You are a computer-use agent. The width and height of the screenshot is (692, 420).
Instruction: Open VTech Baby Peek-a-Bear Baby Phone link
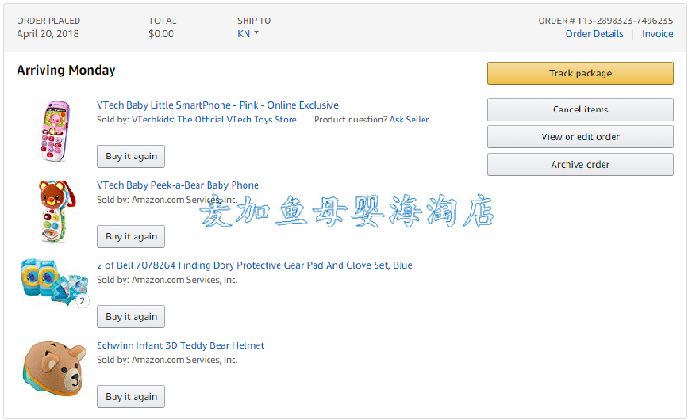click(178, 185)
